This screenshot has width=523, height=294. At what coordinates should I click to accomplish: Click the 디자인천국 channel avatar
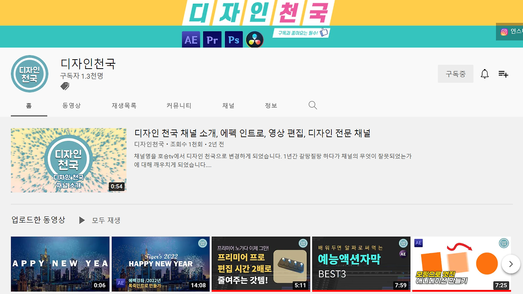tap(30, 74)
